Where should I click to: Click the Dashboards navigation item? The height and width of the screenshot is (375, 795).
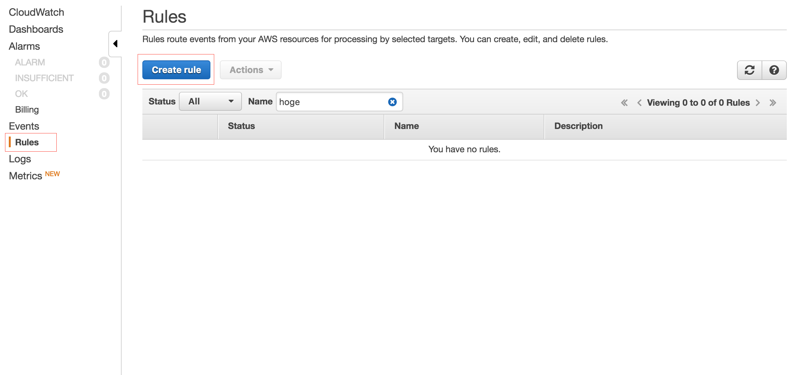(x=36, y=29)
